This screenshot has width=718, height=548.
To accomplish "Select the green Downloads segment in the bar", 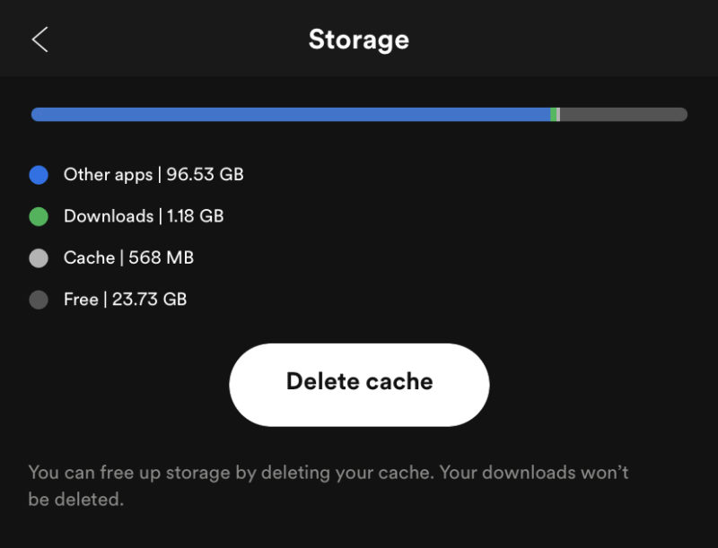I will 555,114.
